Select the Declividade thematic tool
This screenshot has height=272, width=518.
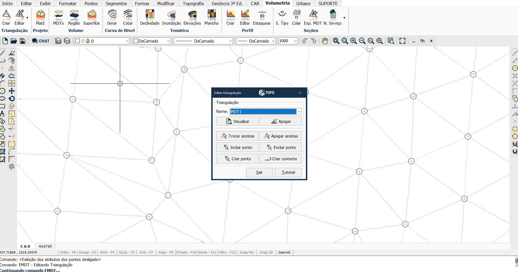[x=150, y=17]
